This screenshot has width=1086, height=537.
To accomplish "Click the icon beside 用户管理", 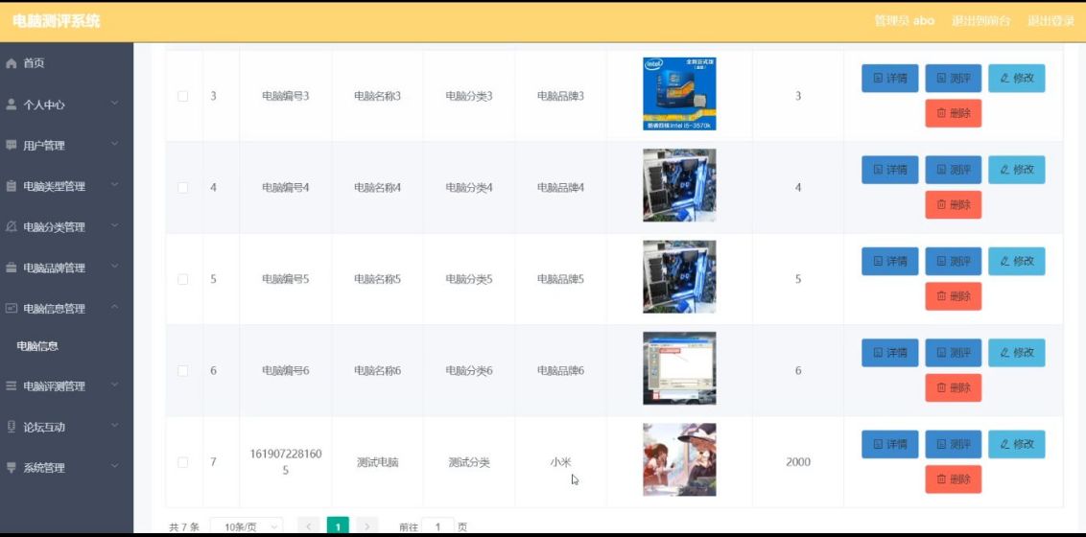I will point(11,146).
